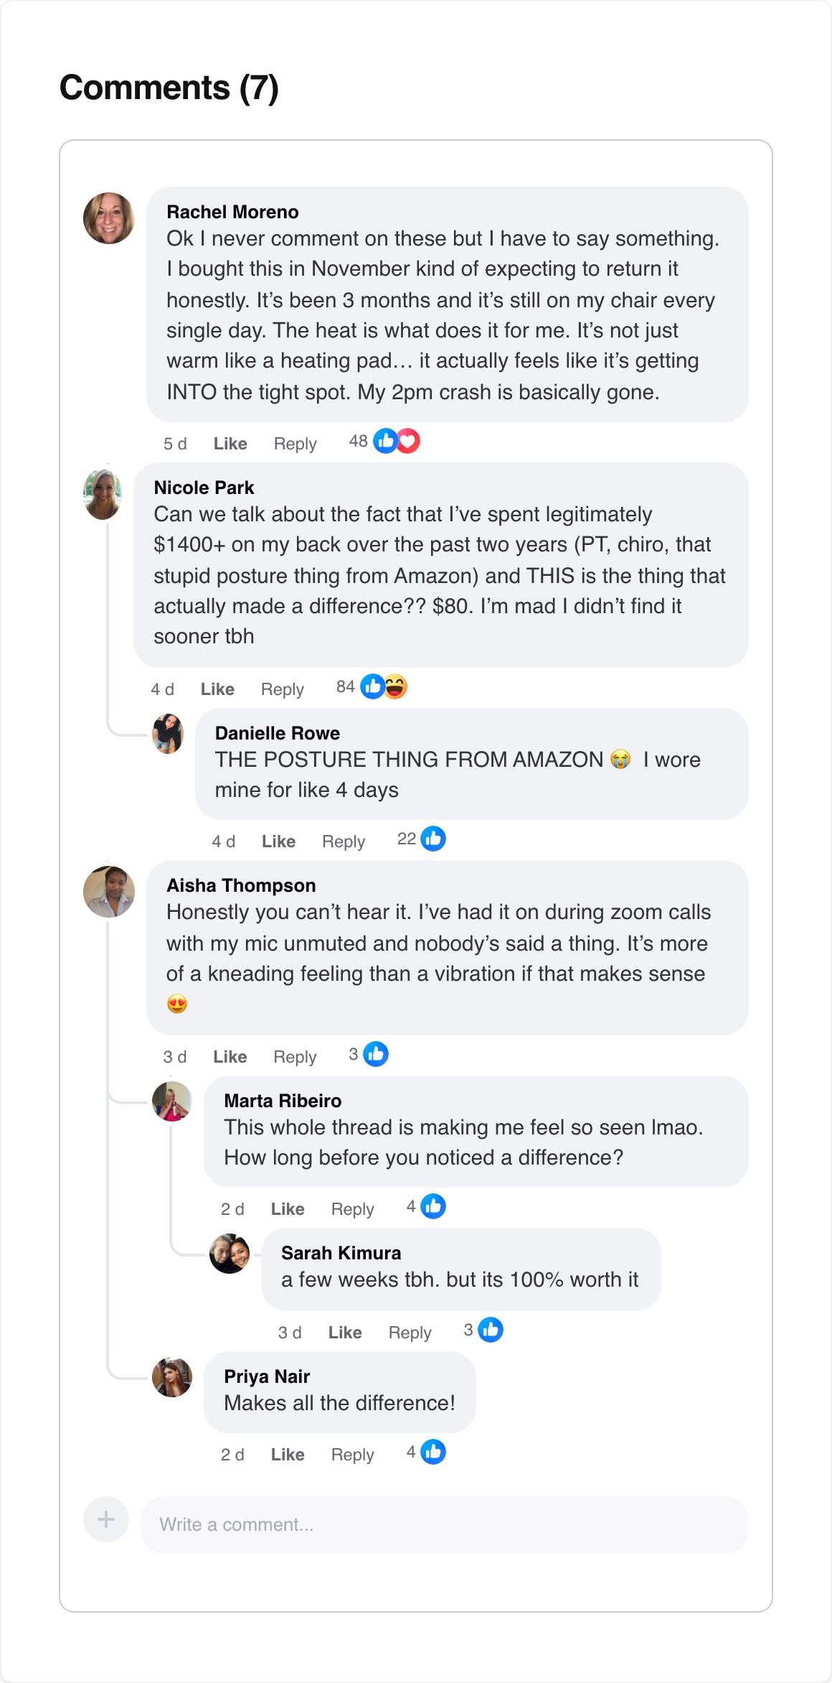Viewport: 832px width, 1683px height.
Task: Like Rachel Moreno's comment
Action: [230, 444]
